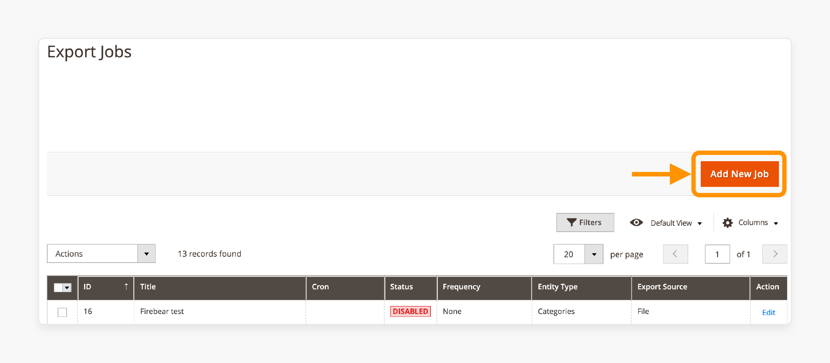830x363 pixels.
Task: Click the Entity Type column header
Action: tap(557, 287)
